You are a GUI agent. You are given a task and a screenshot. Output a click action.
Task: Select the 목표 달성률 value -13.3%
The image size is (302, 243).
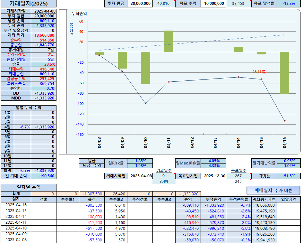[289, 4]
